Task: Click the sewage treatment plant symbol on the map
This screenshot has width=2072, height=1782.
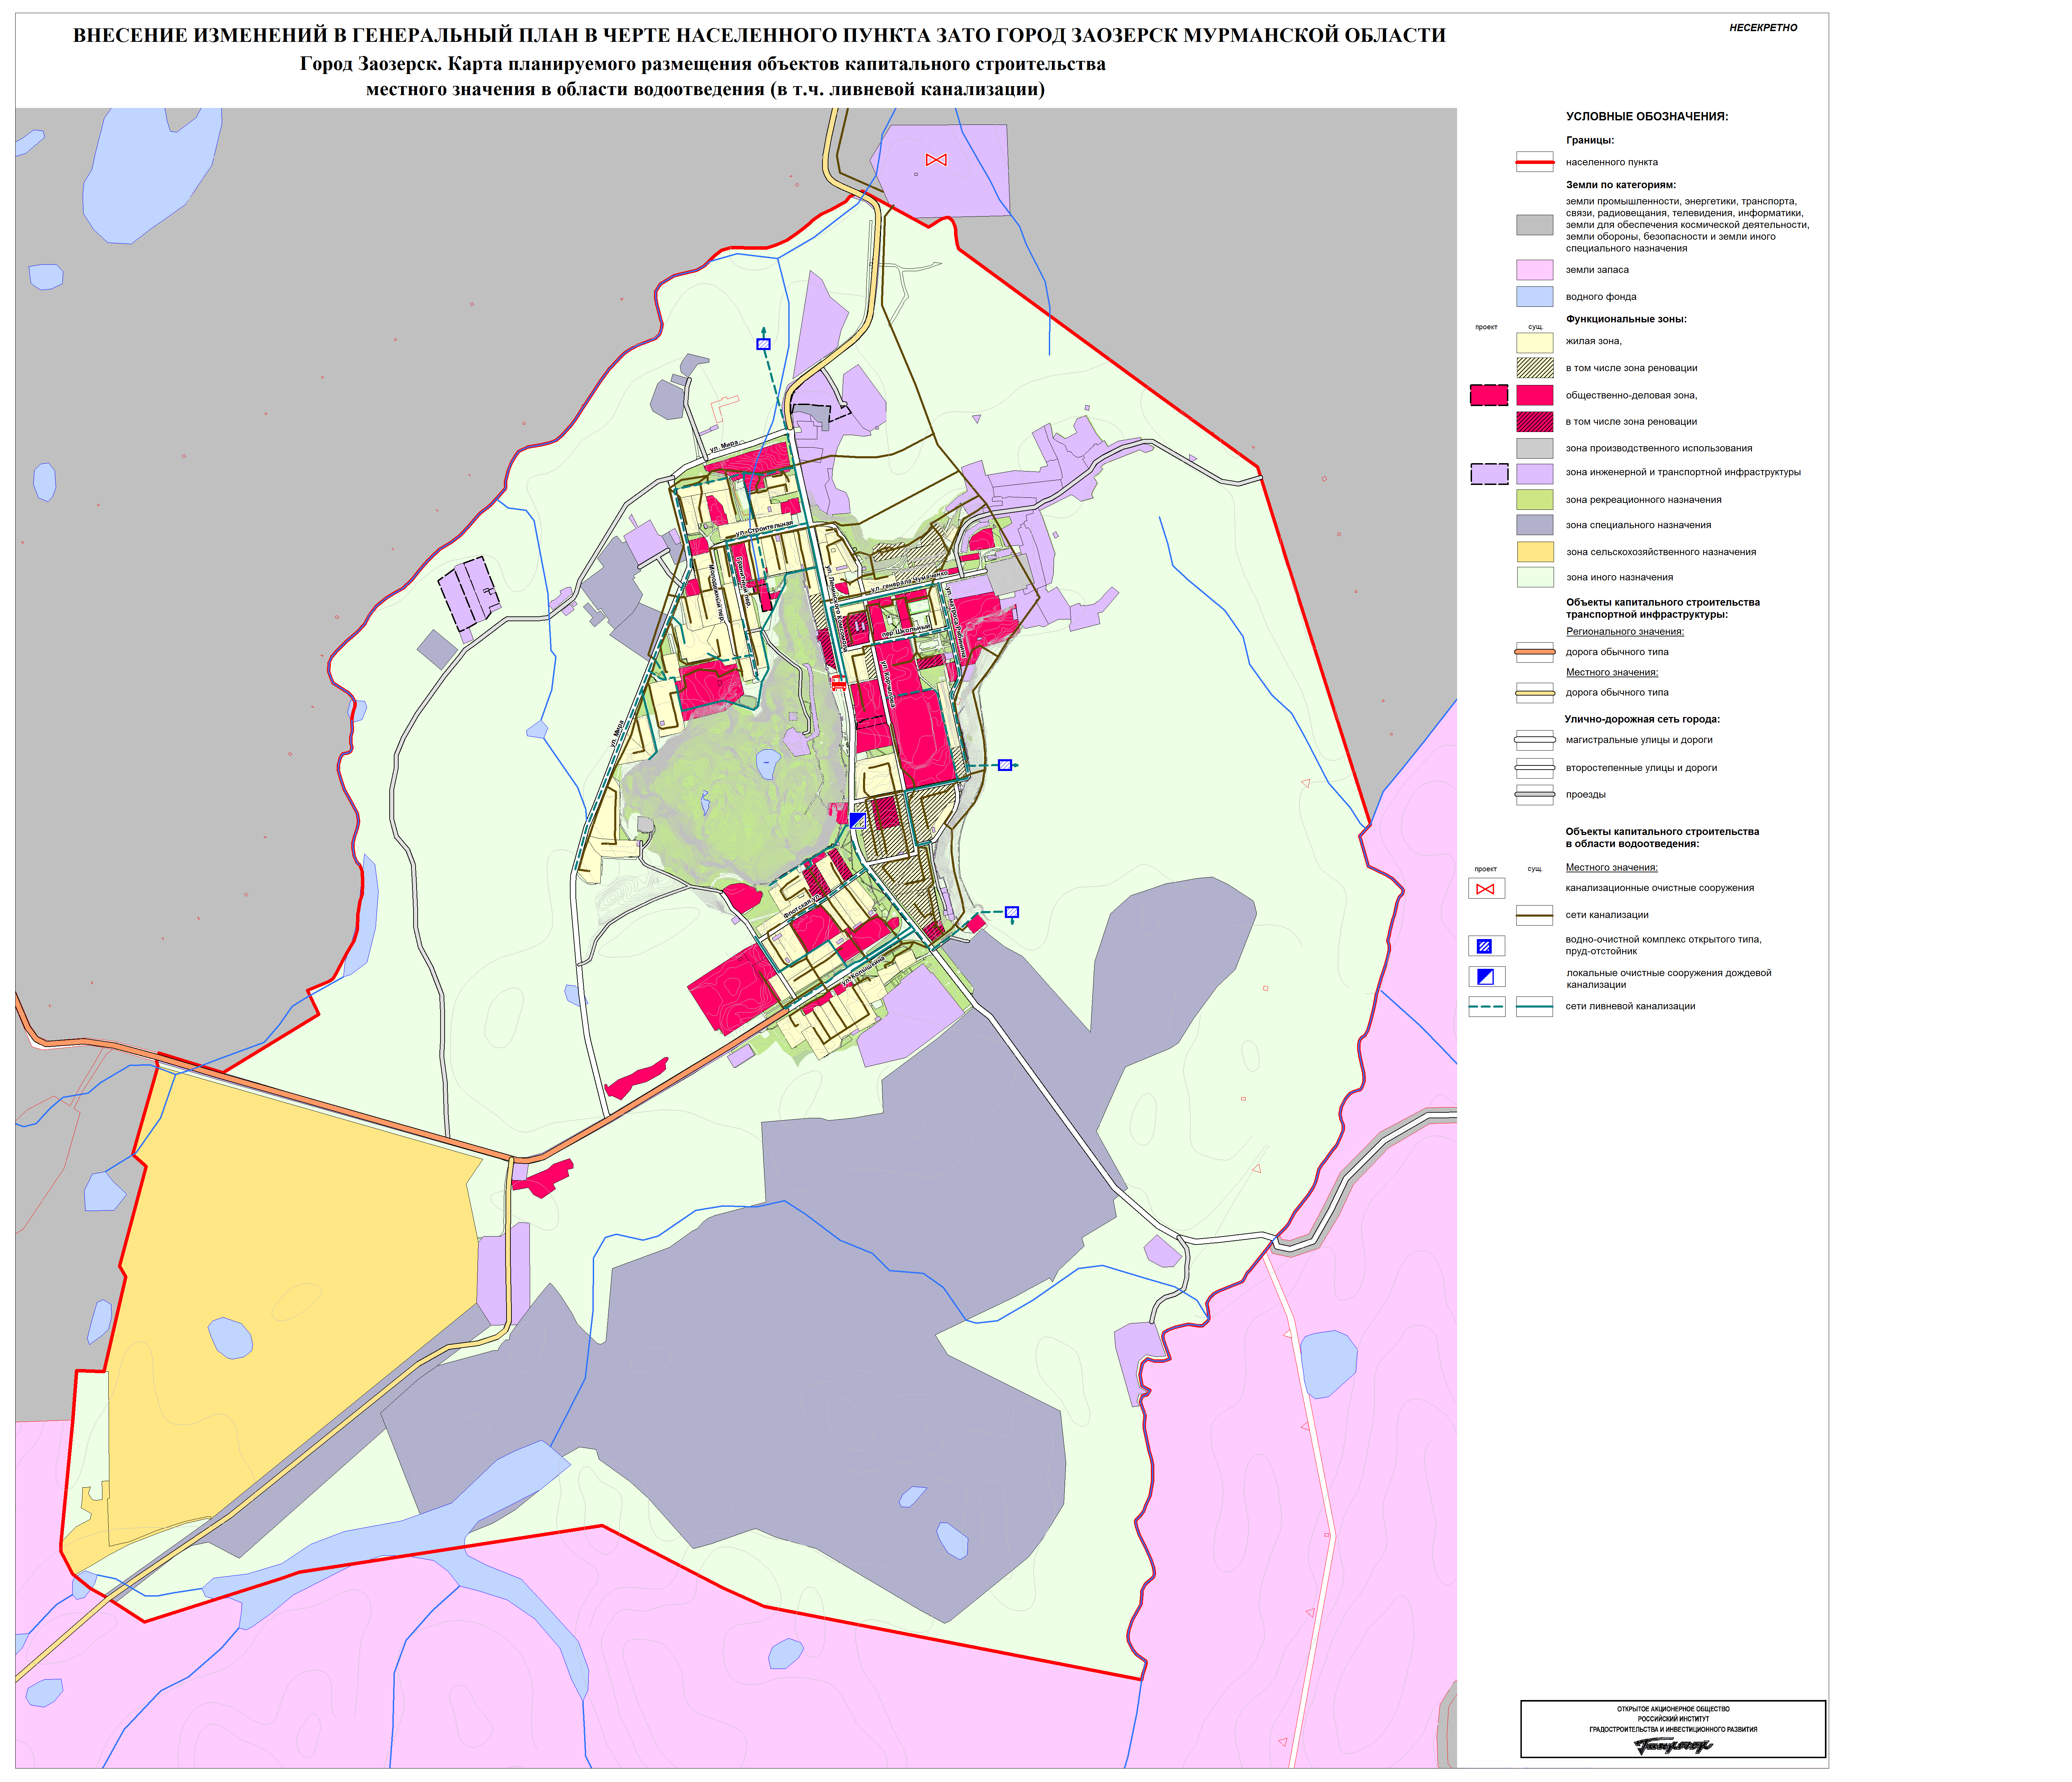Action: [936, 160]
